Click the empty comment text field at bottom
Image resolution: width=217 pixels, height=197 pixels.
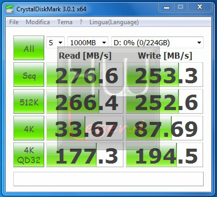pos(109,179)
